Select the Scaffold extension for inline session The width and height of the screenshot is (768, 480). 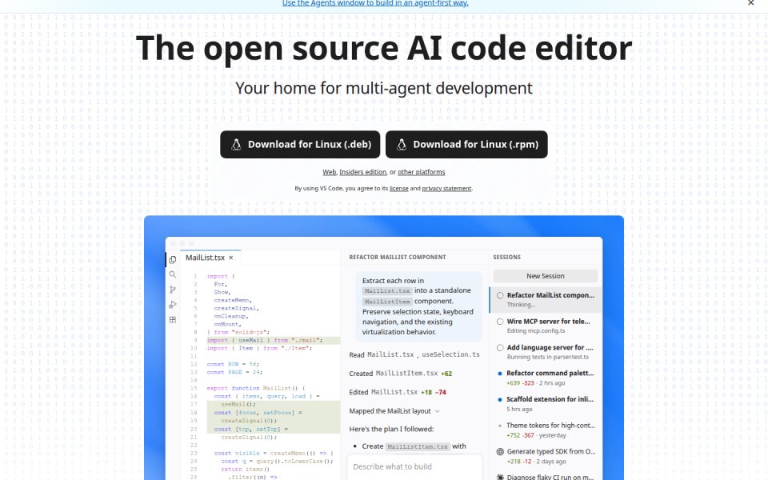point(545,403)
